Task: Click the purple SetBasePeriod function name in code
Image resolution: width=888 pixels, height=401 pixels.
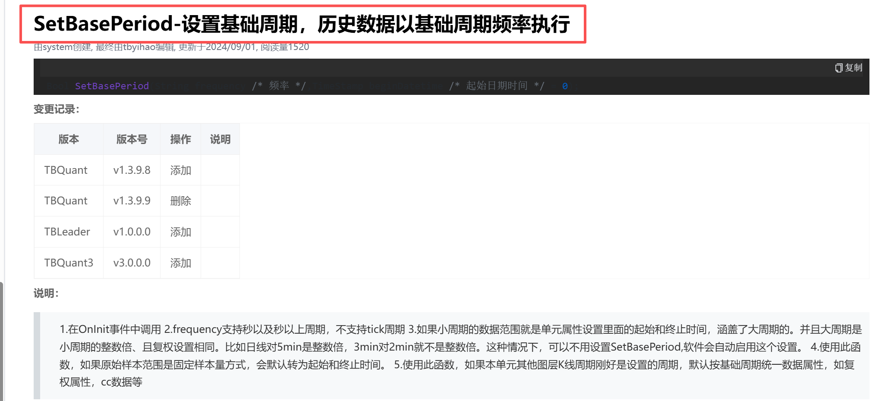Action: 112,86
